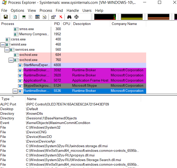Show lower pane toolbar icon
The width and height of the screenshot is (177, 168).
click(x=38, y=17)
